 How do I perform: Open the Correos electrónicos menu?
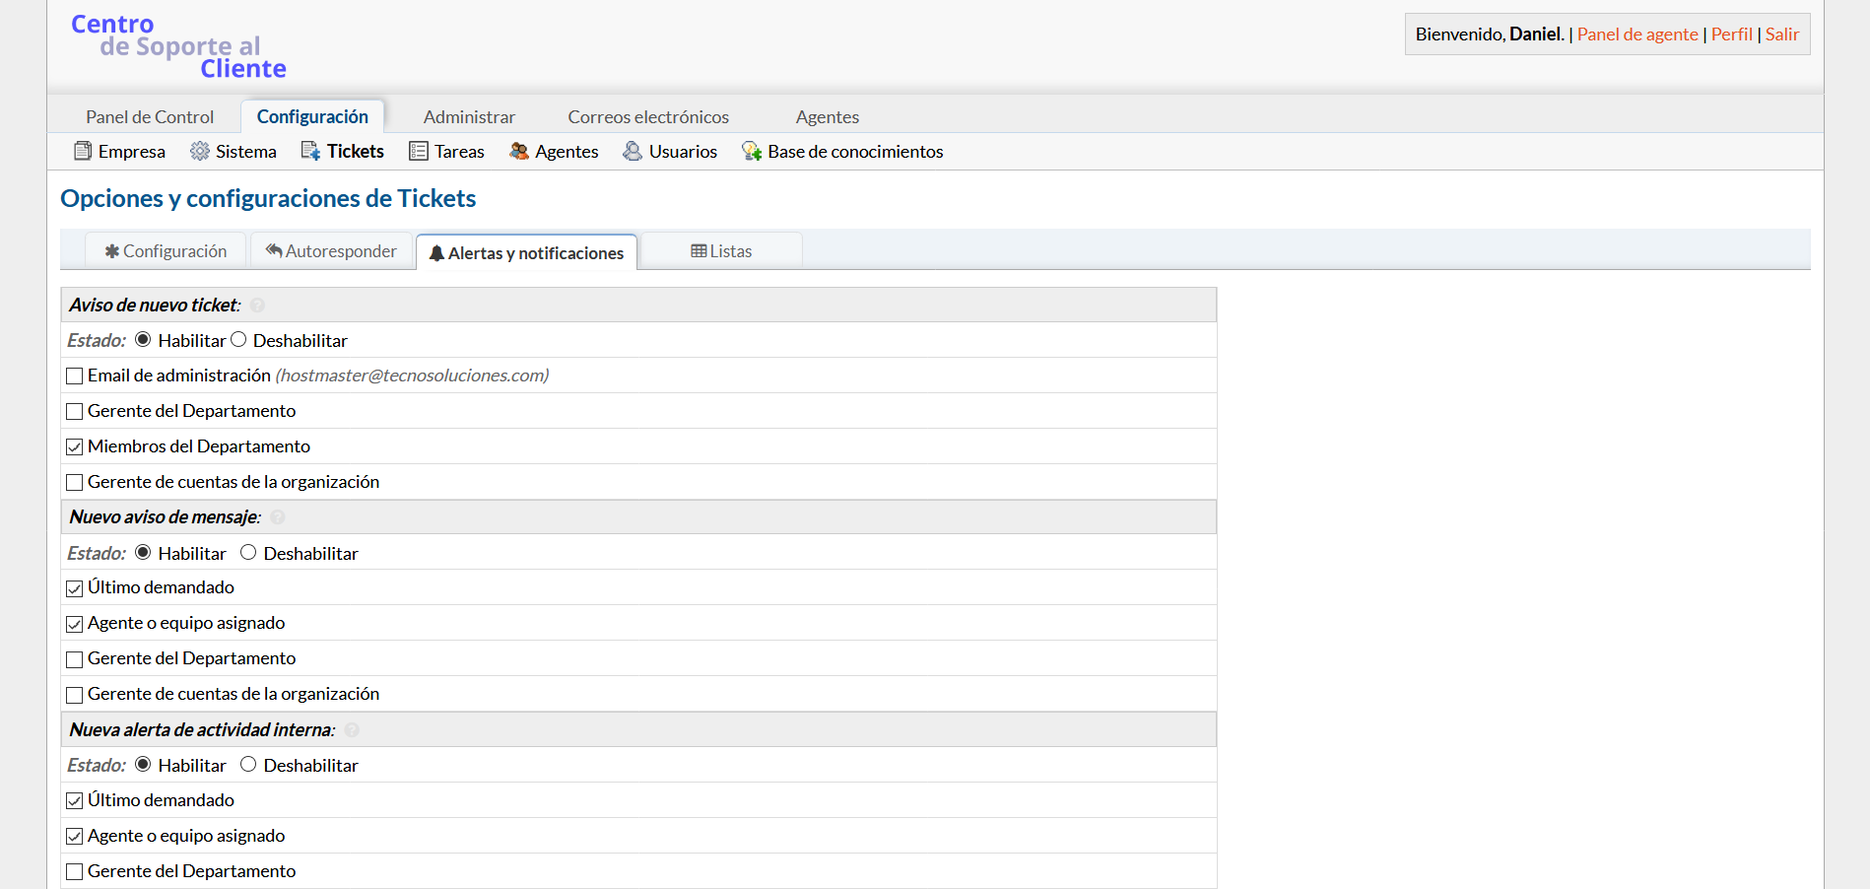[648, 116]
